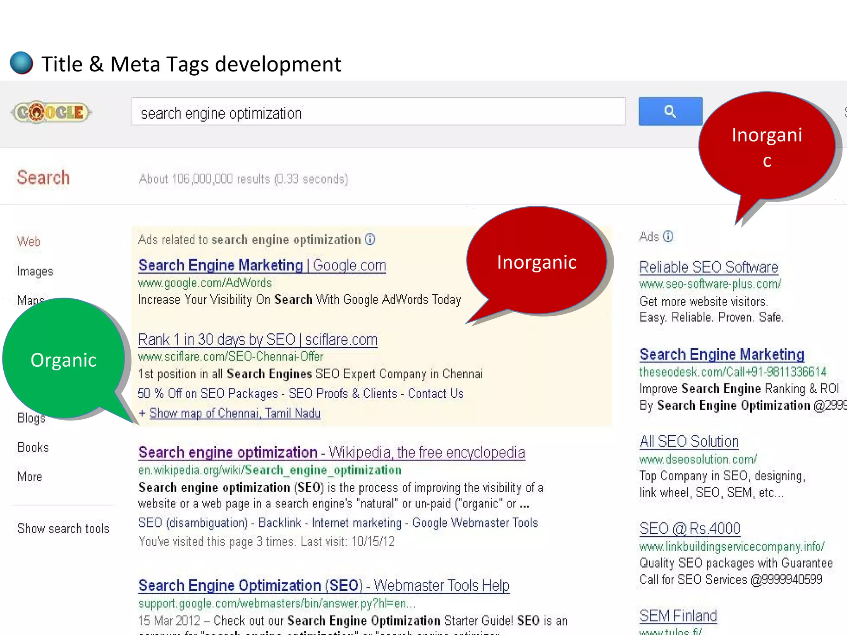Open 'Rank 1 in 30 days by SEO' ad

(x=258, y=340)
